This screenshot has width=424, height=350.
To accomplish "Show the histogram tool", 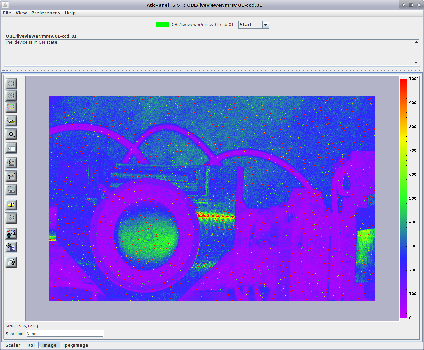I will (x=11, y=190).
